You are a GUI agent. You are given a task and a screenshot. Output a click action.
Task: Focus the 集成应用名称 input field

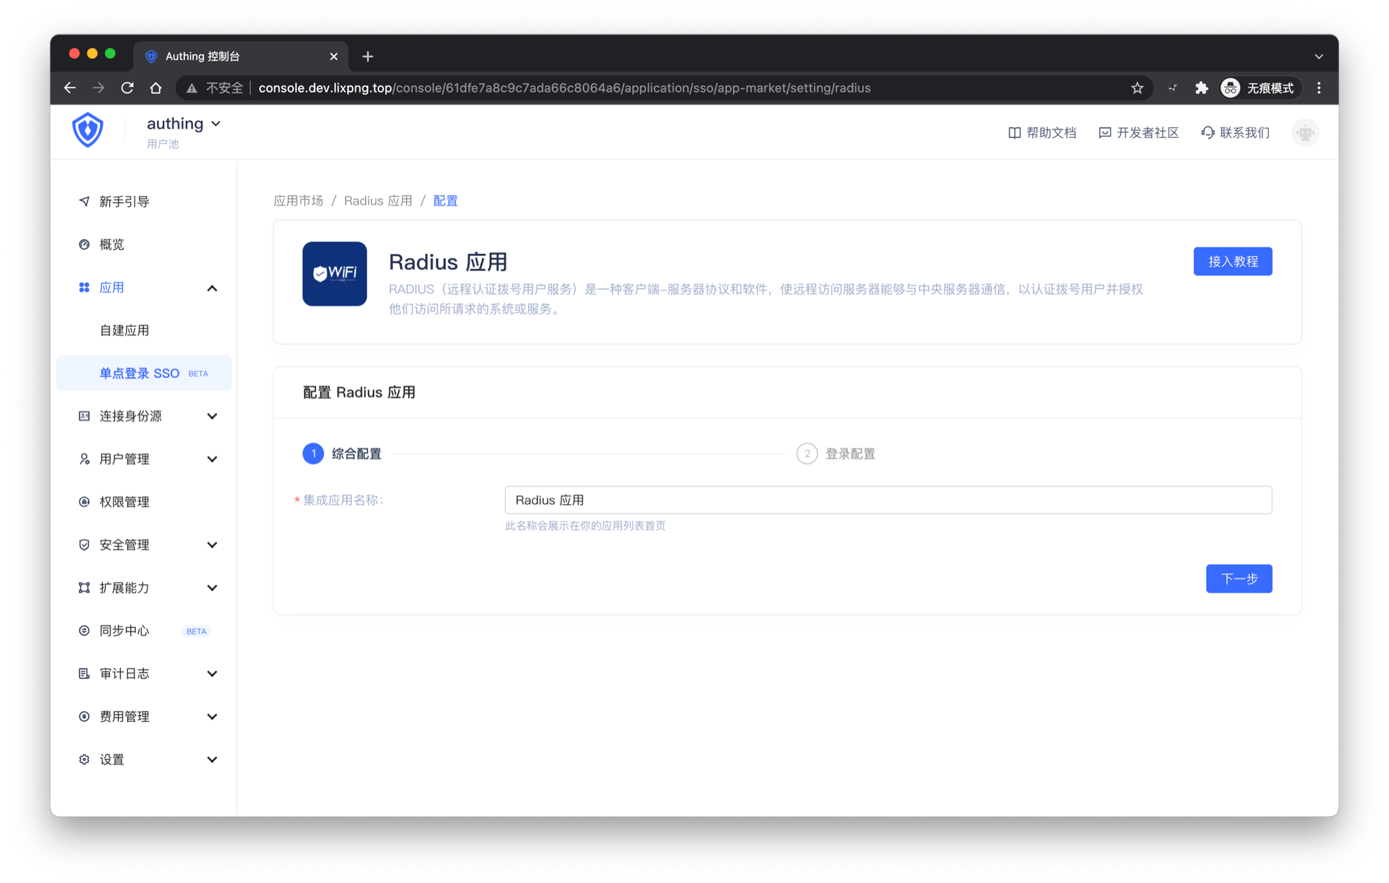tap(888, 500)
